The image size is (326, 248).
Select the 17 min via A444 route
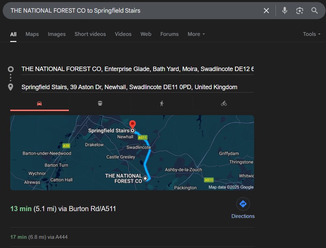pyautogui.click(x=39, y=237)
